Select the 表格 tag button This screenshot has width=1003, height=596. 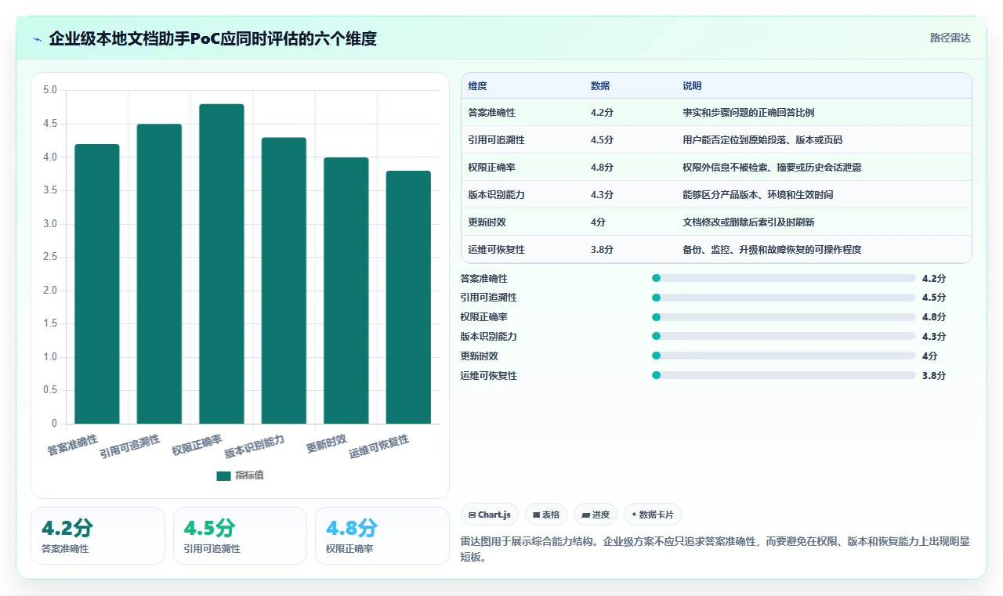coord(546,515)
